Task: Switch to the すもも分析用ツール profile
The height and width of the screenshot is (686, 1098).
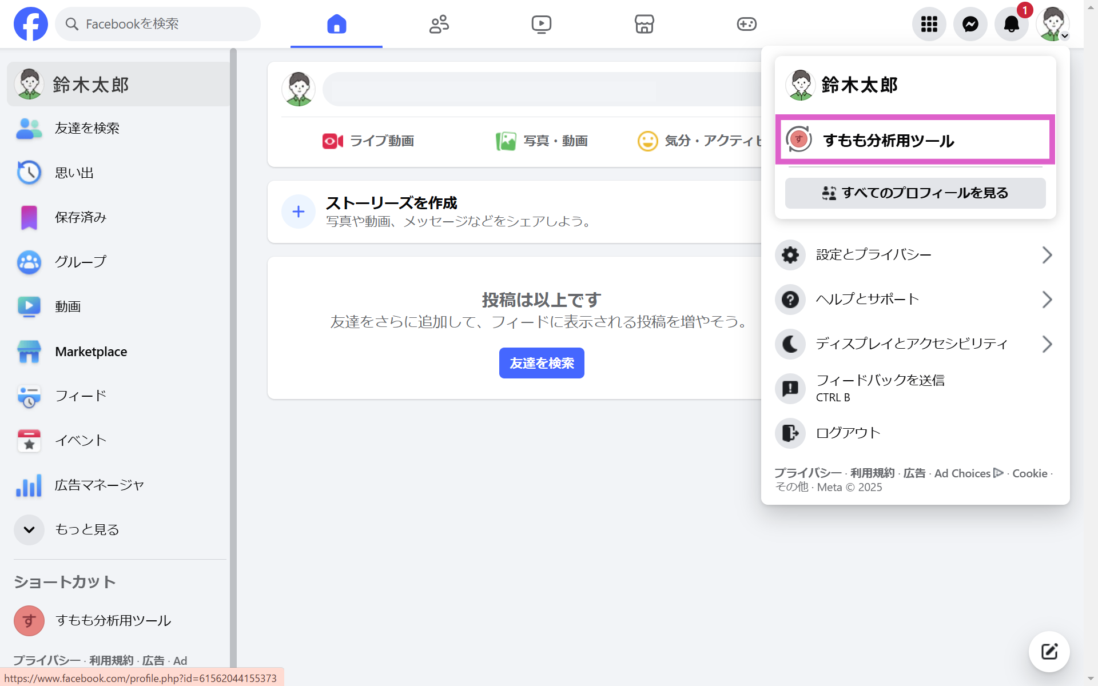Action: (x=914, y=140)
